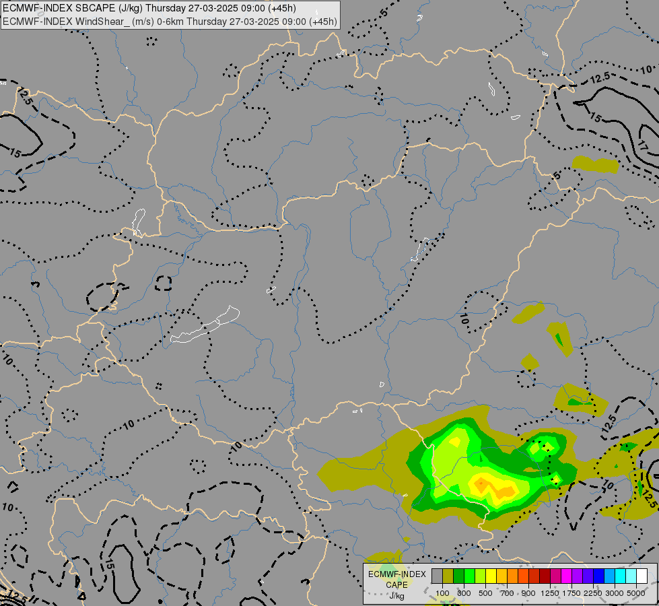
Task: Pick the dark green legend swatch
Action: point(458,576)
